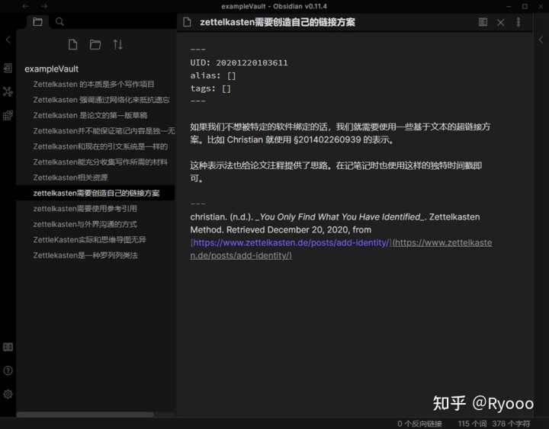Open the file explorer tab
This screenshot has height=429, width=549.
[37, 21]
